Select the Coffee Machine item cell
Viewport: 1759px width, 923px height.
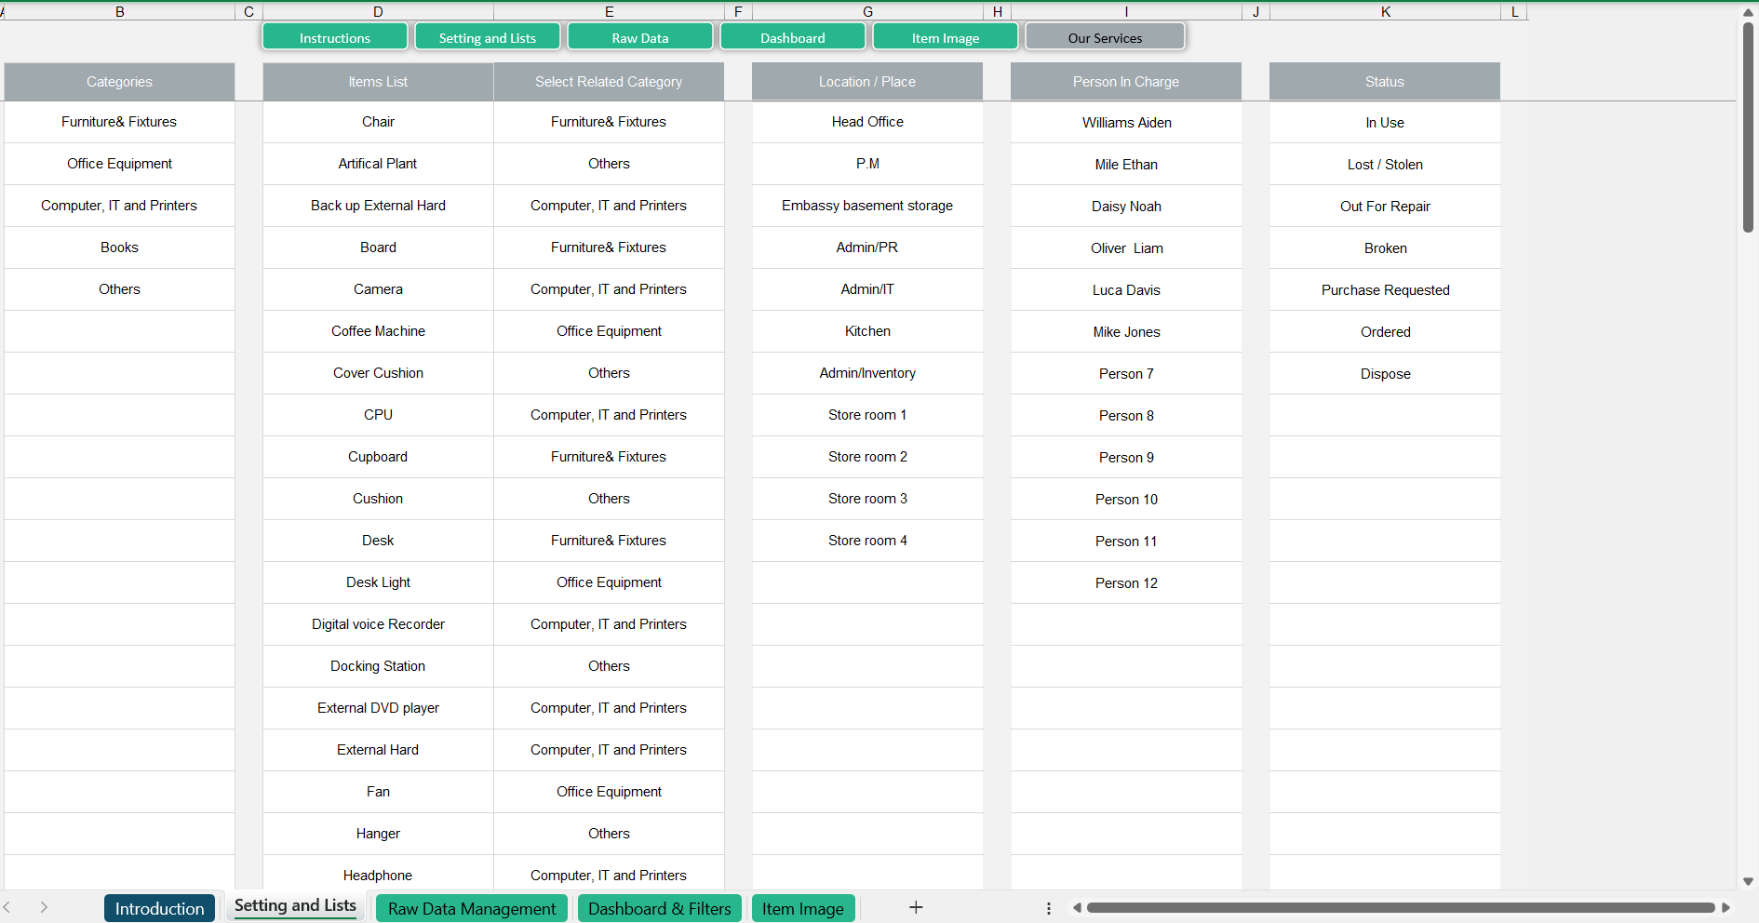pyautogui.click(x=378, y=331)
